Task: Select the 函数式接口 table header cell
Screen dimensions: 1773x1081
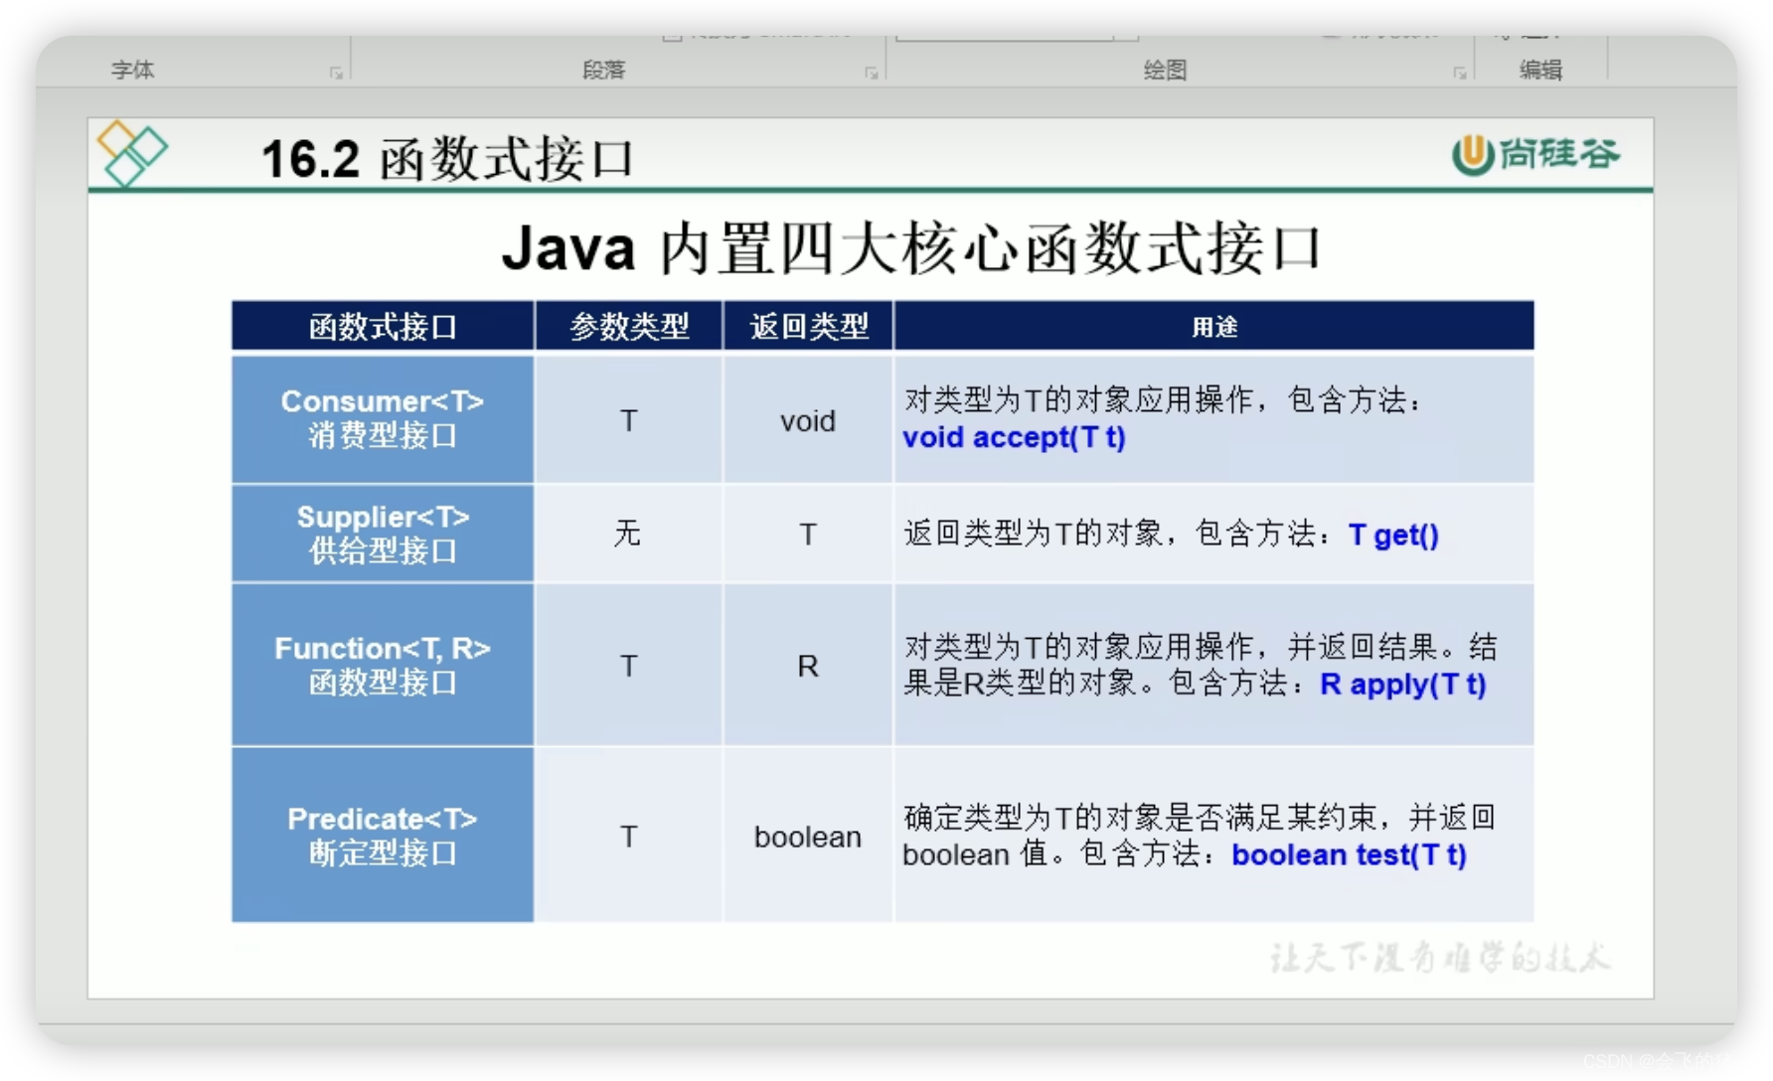Action: 383,326
